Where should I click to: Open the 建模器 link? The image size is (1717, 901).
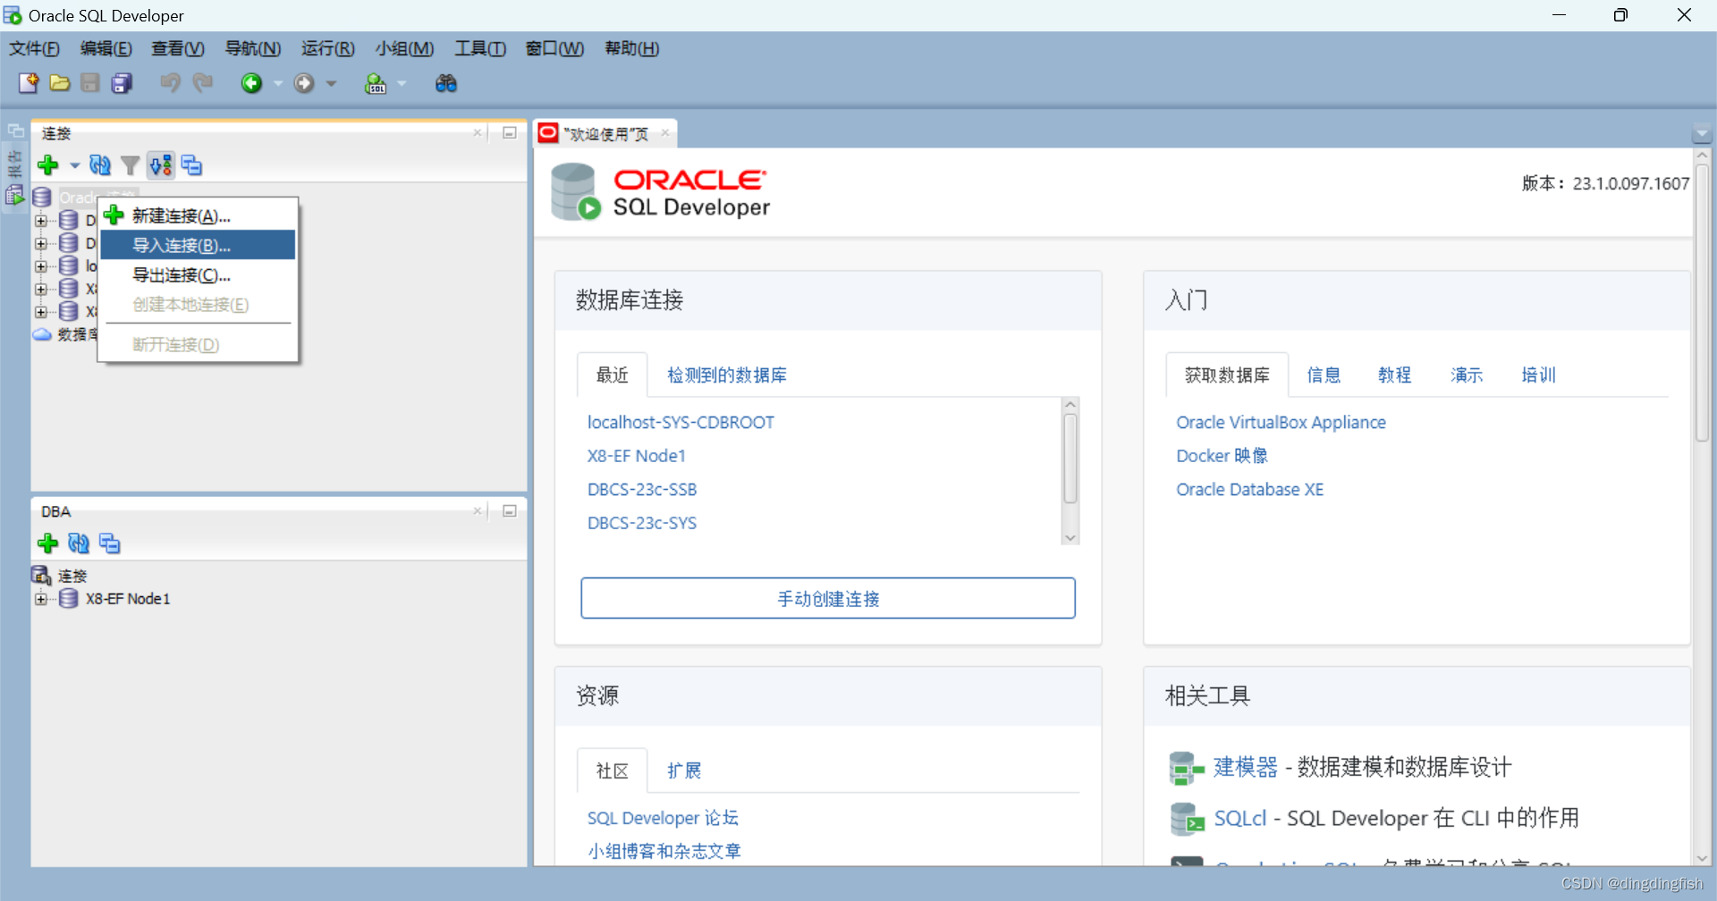1245,767
